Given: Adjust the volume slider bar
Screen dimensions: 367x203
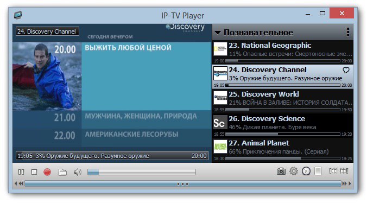Looking at the screenshot, I should 142,173.
